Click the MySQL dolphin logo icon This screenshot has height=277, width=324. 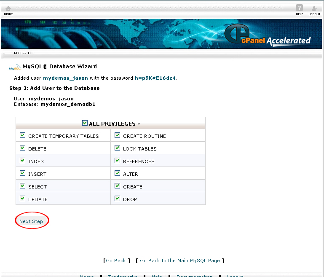click(x=15, y=67)
